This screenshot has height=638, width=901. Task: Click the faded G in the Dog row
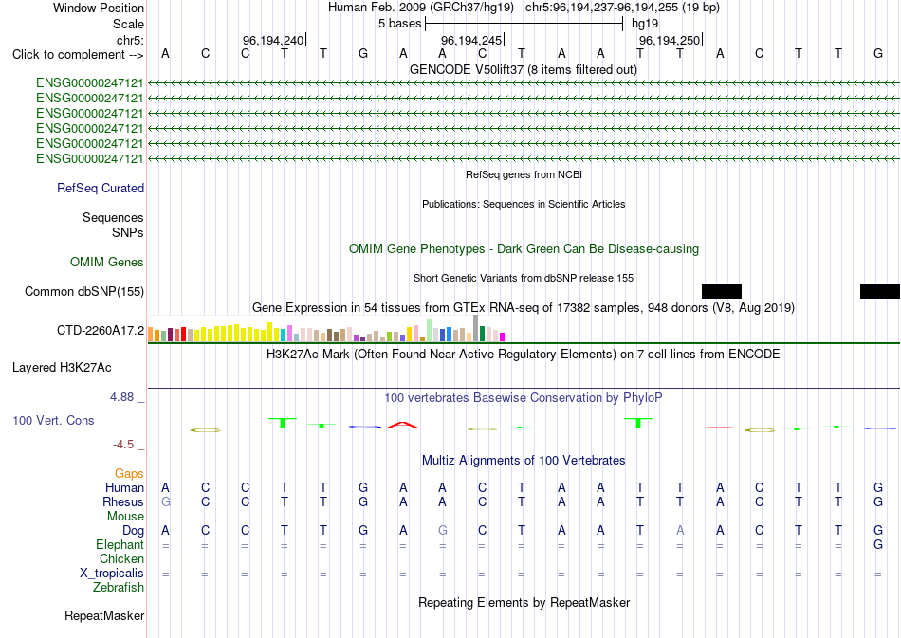pyautogui.click(x=443, y=530)
